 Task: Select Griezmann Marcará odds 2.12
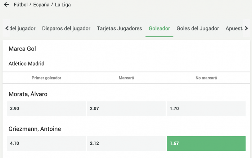coord(126,143)
